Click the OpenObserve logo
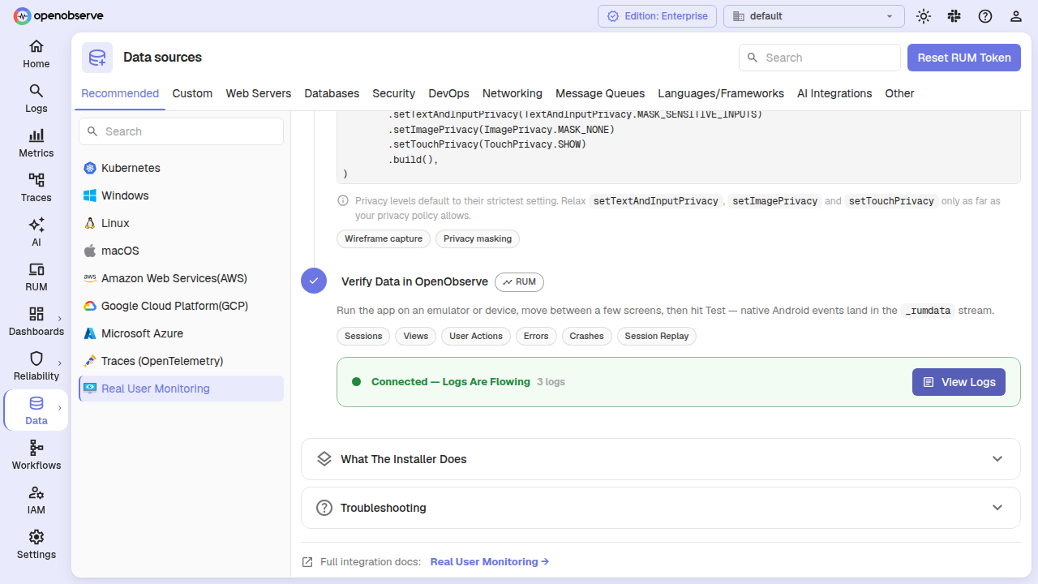Screen dimensions: 1038x584 (x=58, y=15)
